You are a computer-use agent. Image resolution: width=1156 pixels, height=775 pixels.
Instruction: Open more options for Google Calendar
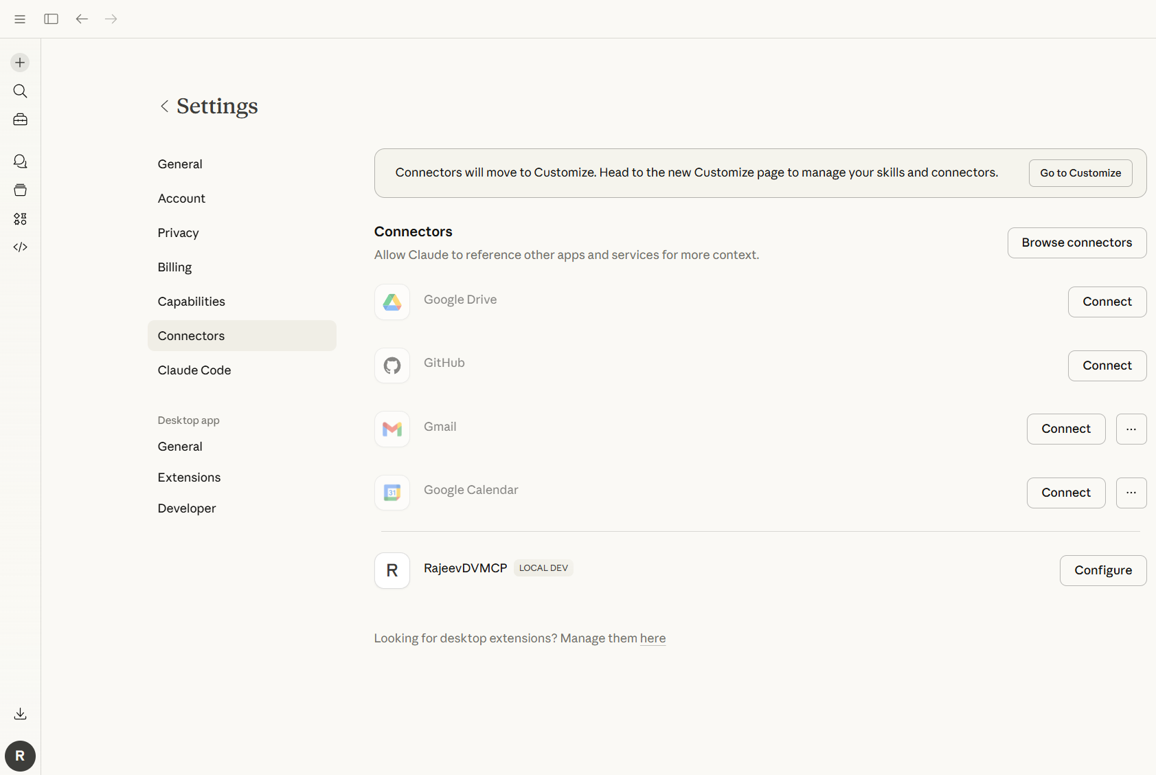tap(1131, 493)
